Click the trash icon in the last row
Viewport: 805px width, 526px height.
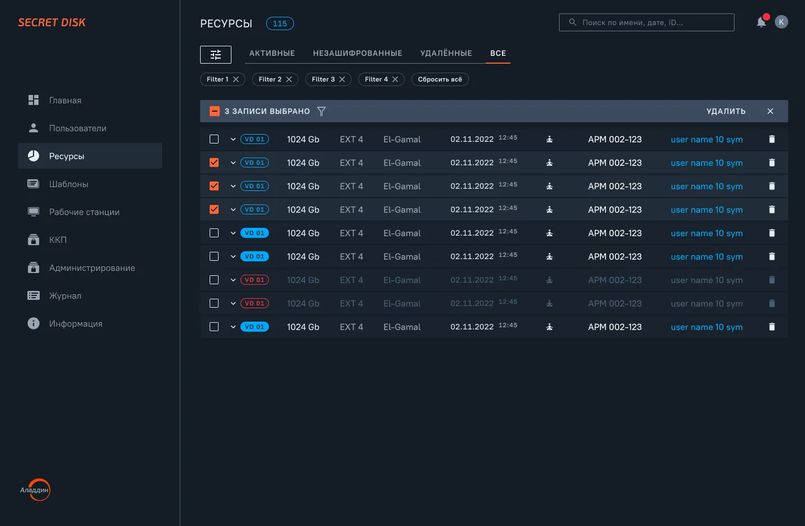coord(772,327)
